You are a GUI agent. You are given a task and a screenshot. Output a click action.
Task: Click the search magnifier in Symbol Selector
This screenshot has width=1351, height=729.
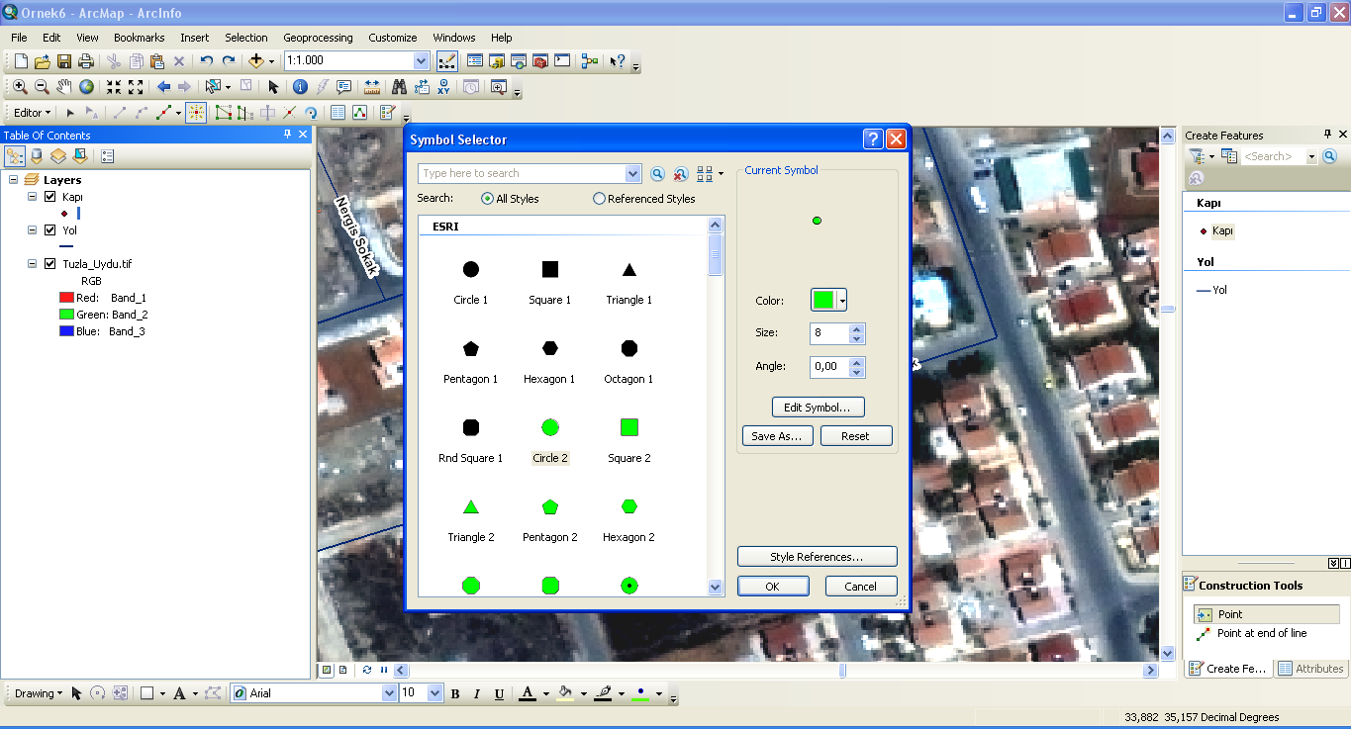pyautogui.click(x=657, y=174)
